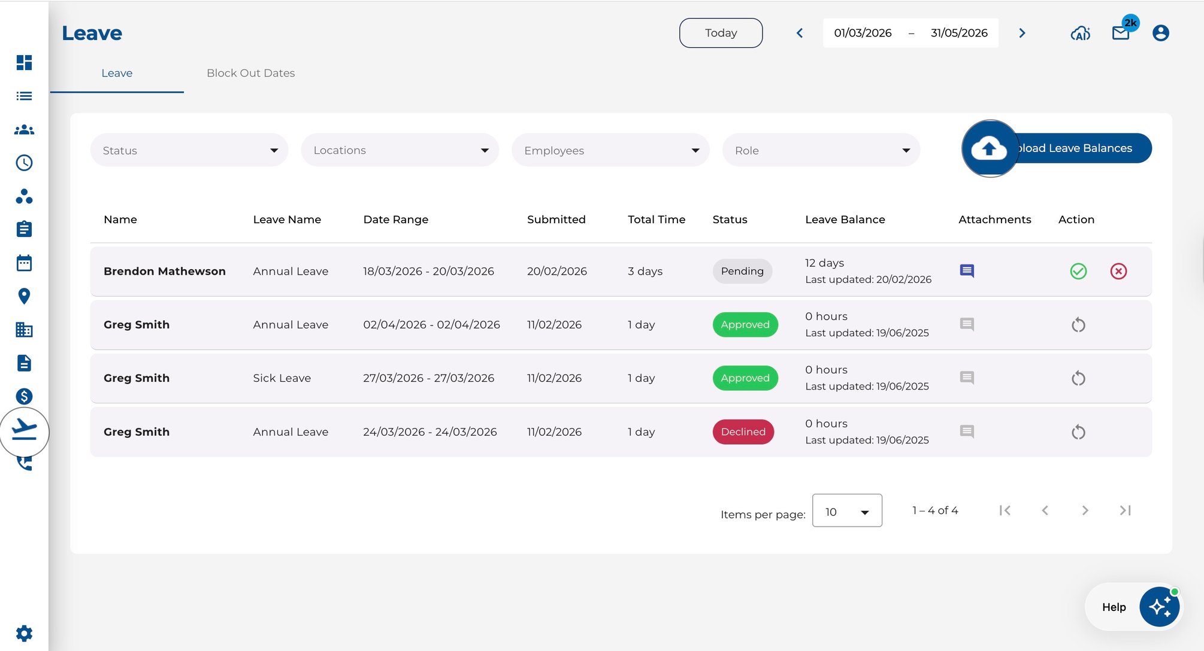
Task: Open the people/team sidebar icon
Action: pos(24,129)
